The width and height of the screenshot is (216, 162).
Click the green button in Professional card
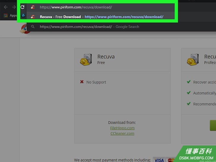pyautogui.click(x=213, y=125)
